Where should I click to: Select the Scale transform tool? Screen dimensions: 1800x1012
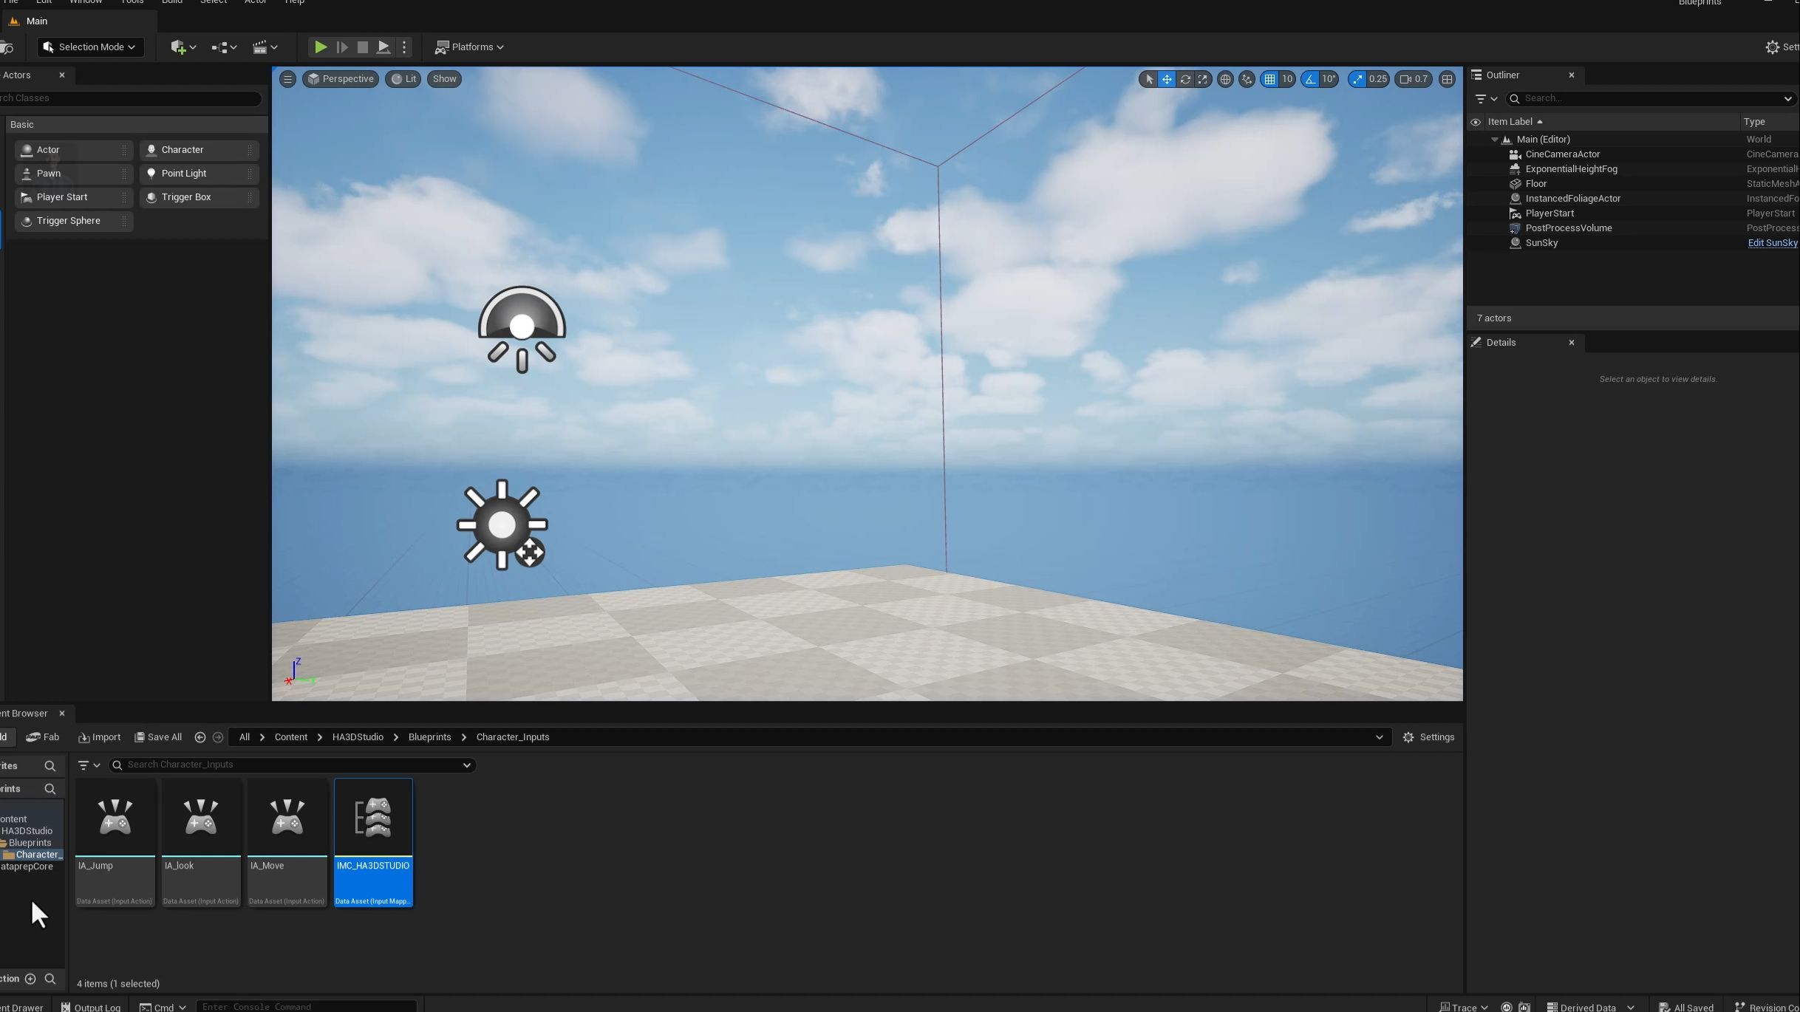(x=1203, y=79)
